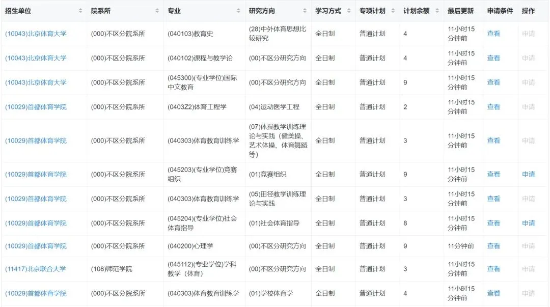Click 查看 for the 课程与教学论 row
The width and height of the screenshot is (550, 307).
(493, 58)
